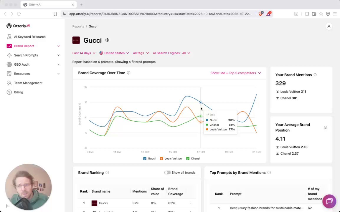
Task: Click the 17 Oct Chanel data point
Action: tap(201, 116)
